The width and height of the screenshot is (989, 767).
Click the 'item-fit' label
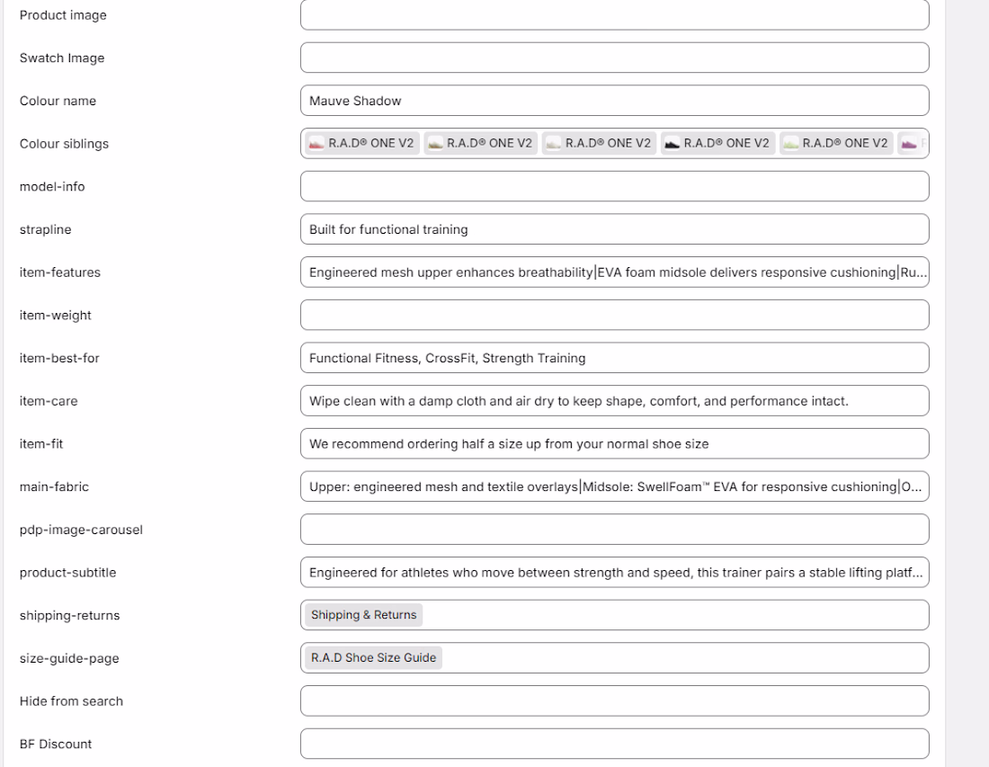tap(41, 444)
